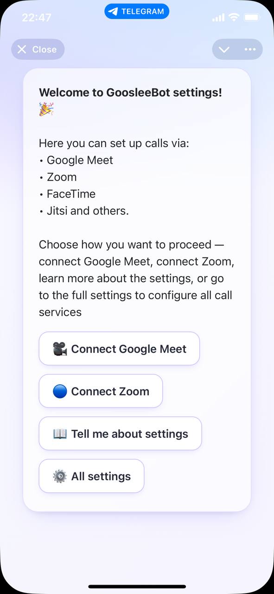Click the Welcome to GoosleBot settings heading
This screenshot has width=274, height=594.
(130, 92)
